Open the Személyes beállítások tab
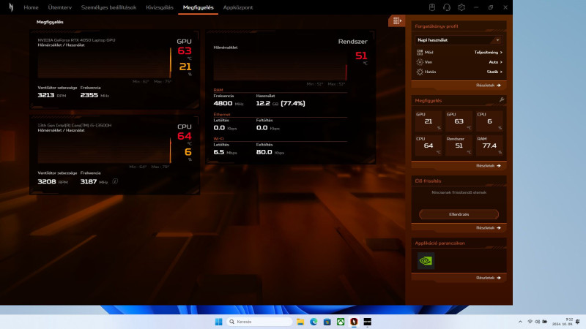The height and width of the screenshot is (329, 586). point(108,7)
